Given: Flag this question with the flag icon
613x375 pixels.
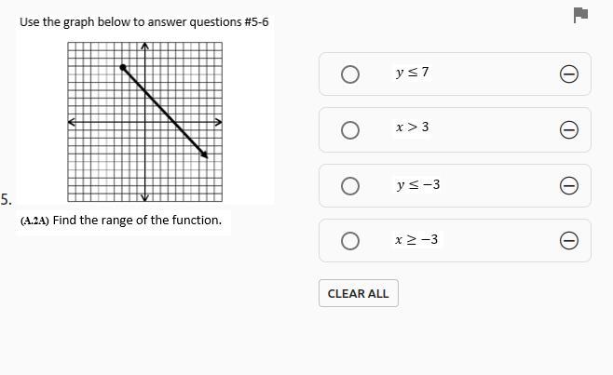Looking at the screenshot, I should tap(580, 14).
